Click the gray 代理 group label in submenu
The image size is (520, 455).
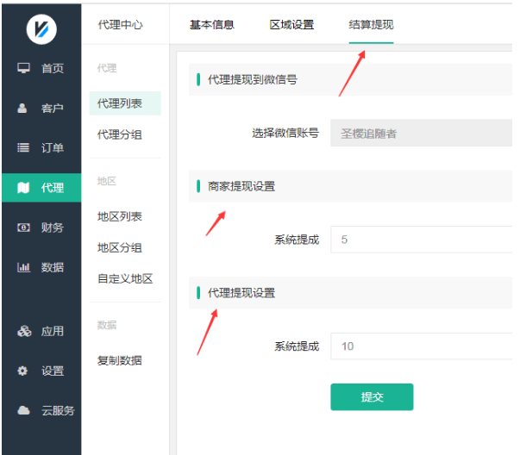coord(107,68)
